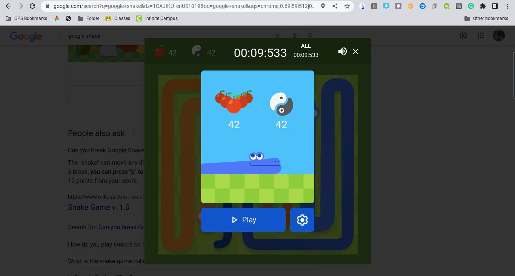
Task: Click the large yin-yang icon on result card
Action: click(281, 104)
